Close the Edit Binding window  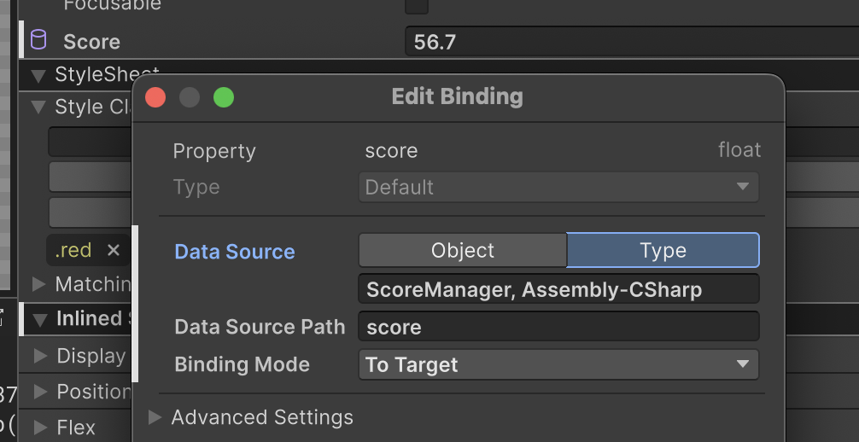click(155, 97)
